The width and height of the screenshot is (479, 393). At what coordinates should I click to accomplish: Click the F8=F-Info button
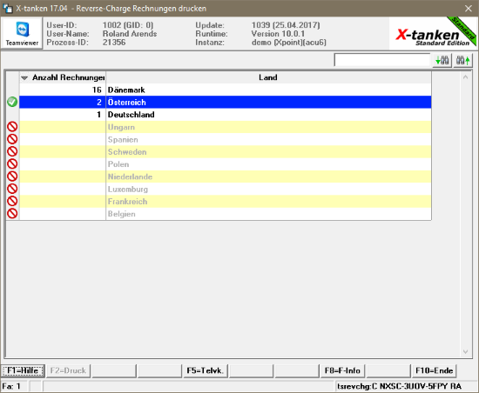click(x=342, y=370)
